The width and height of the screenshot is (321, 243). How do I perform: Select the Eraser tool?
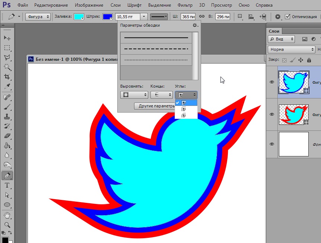point(7,136)
